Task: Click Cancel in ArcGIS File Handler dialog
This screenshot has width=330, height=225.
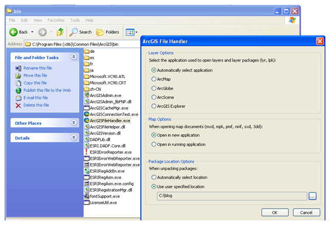Action: coord(306,212)
